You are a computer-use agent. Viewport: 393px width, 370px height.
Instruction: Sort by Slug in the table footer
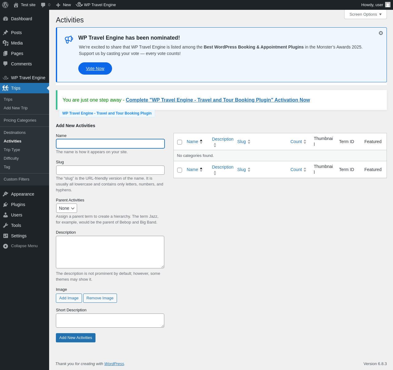tap(244, 169)
